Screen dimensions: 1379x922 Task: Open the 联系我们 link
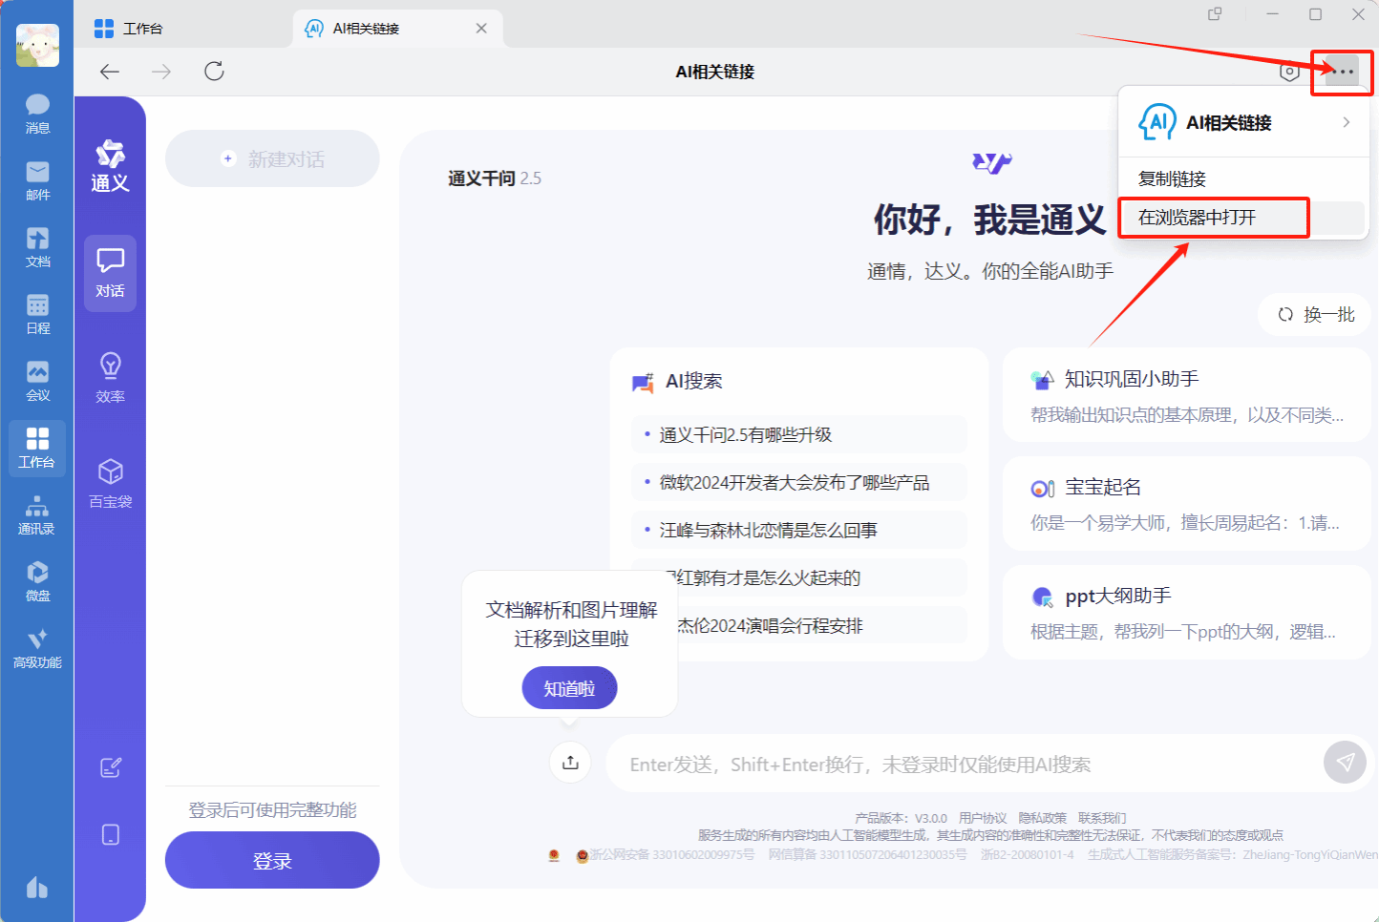click(x=1102, y=818)
